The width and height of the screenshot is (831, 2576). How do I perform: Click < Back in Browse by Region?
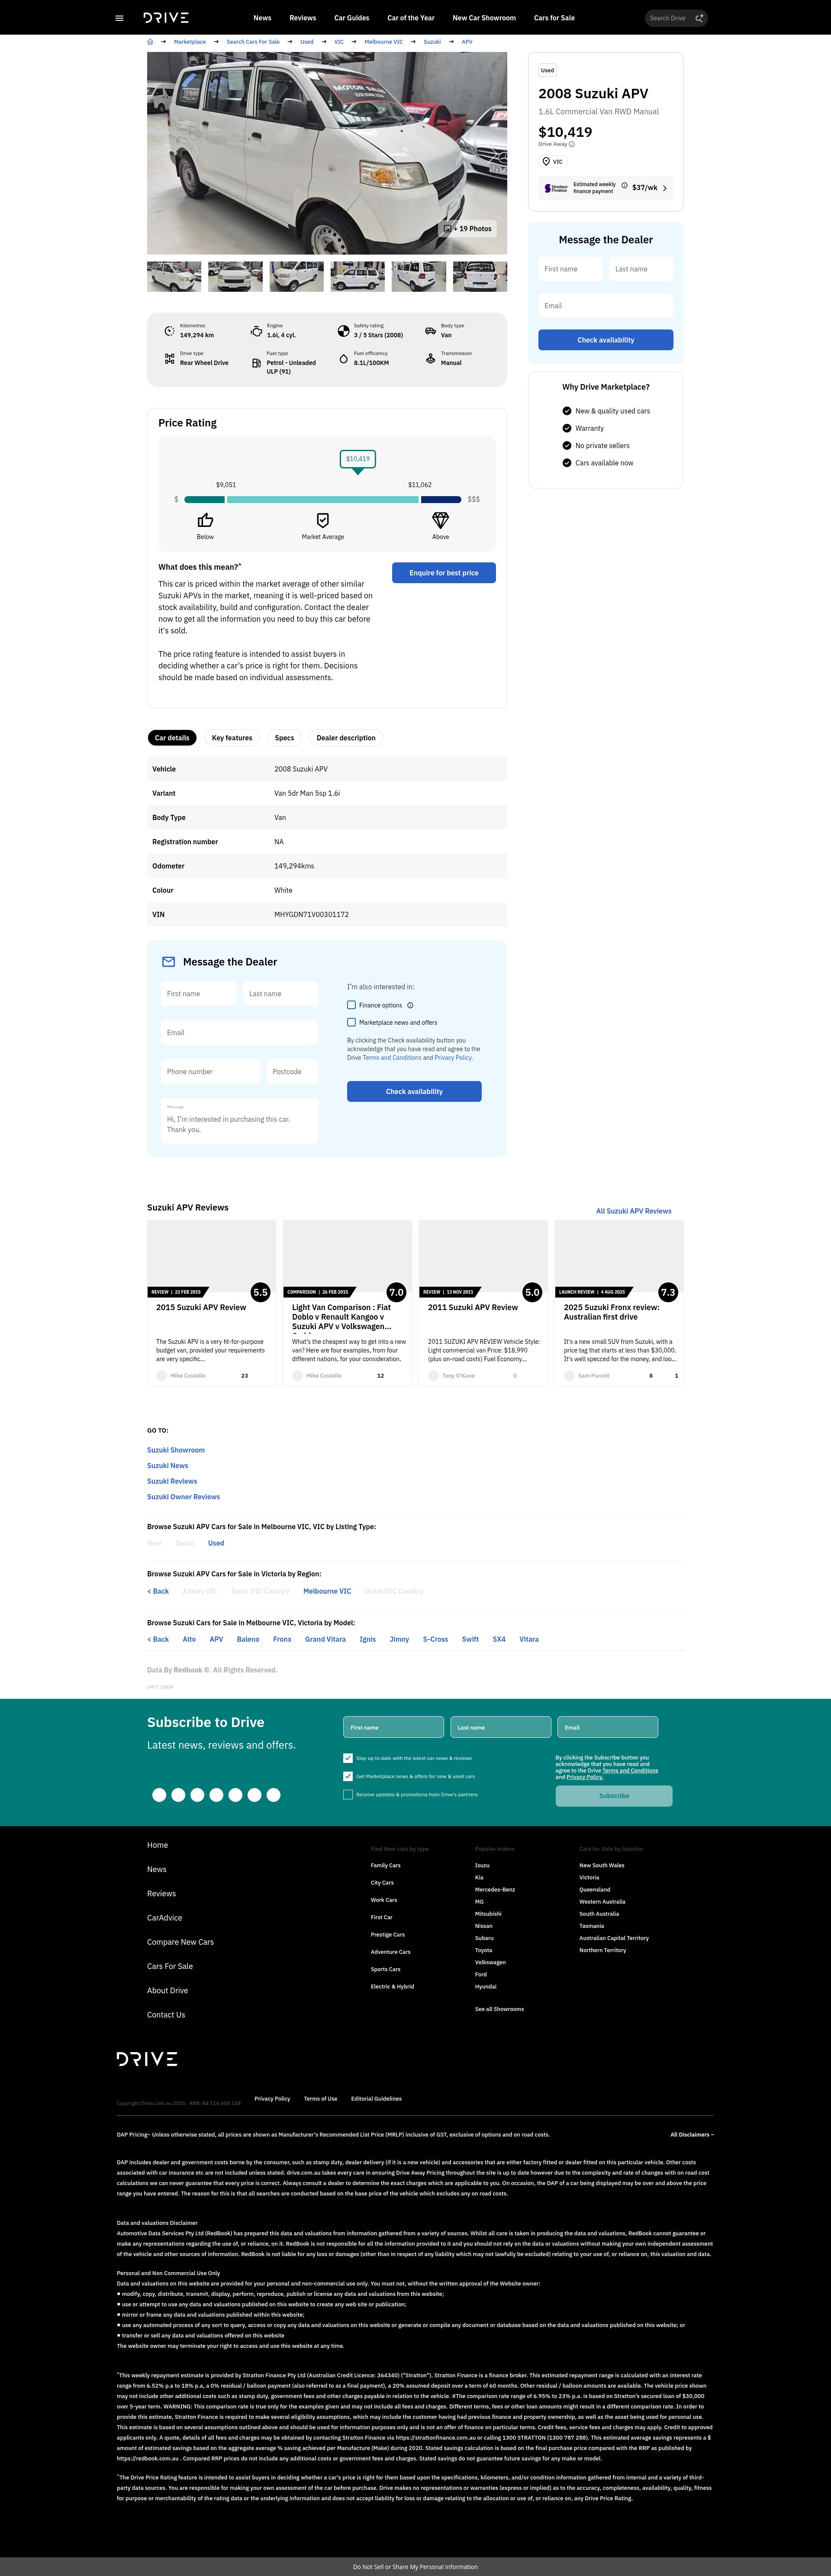point(158,1591)
